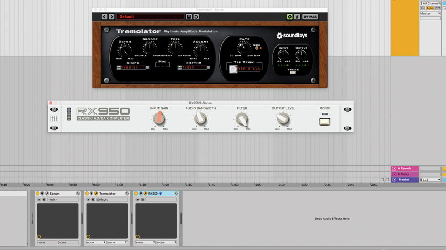Click the Rate knob in Tremolator
This screenshot has height=250, width=446.
coord(243,48)
